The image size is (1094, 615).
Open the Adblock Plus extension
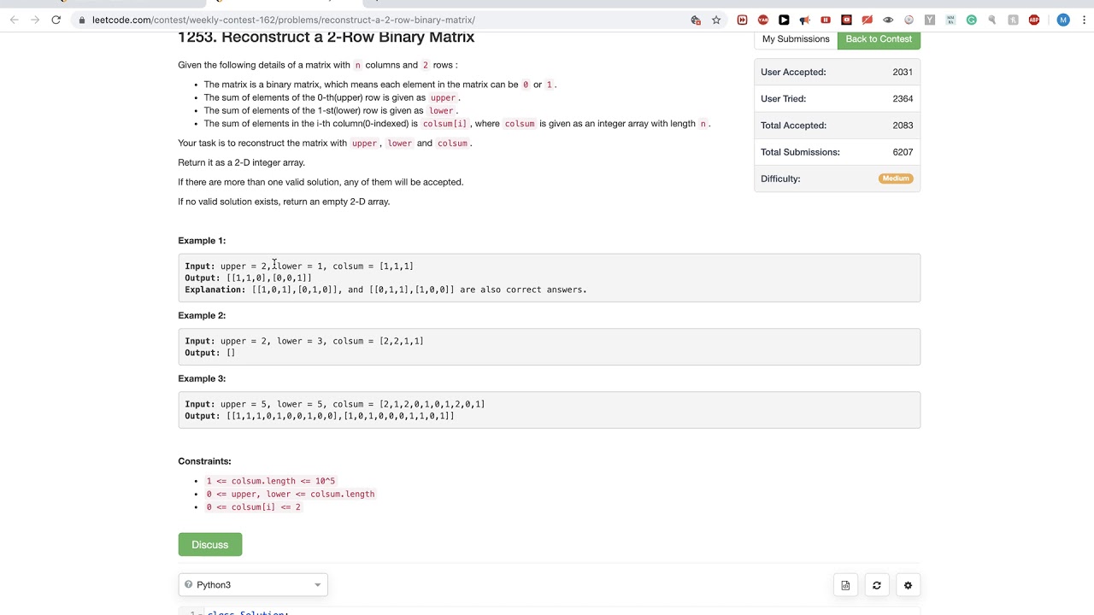click(1034, 20)
